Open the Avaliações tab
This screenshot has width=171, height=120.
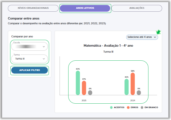137,8
